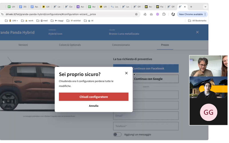The height and width of the screenshot is (143, 229).
Task: Switch to the Docs tab labeled "20"
Action: pyautogui.click(x=23, y=7)
